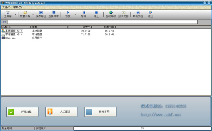Open the 帮助(Z) menu
This screenshot has height=131, width=212.
17,7
